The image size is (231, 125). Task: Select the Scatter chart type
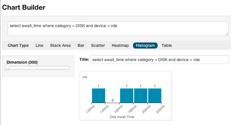(98, 45)
